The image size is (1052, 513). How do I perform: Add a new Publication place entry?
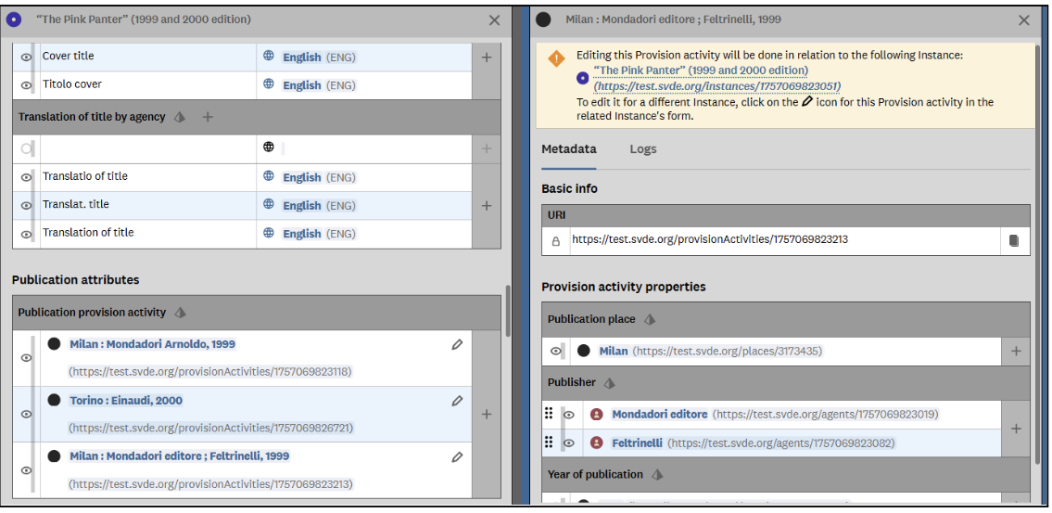point(1016,352)
